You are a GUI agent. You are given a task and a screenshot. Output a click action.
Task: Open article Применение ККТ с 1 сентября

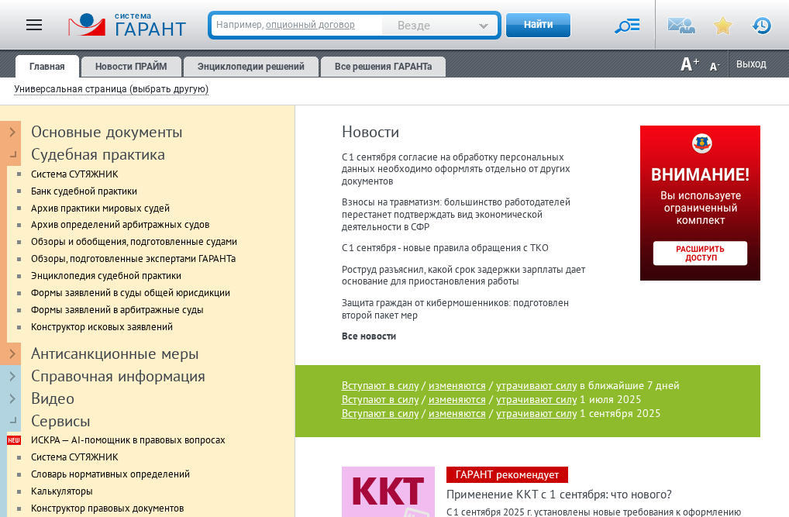559,495
